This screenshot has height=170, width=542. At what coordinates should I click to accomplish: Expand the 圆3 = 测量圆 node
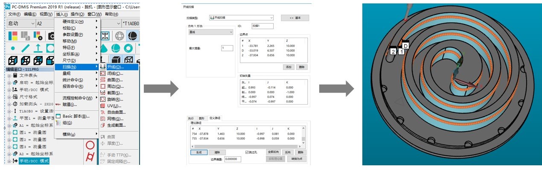pos(9,147)
